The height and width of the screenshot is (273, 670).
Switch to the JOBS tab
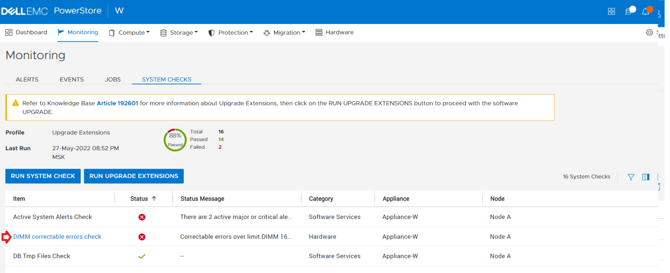[x=113, y=80]
